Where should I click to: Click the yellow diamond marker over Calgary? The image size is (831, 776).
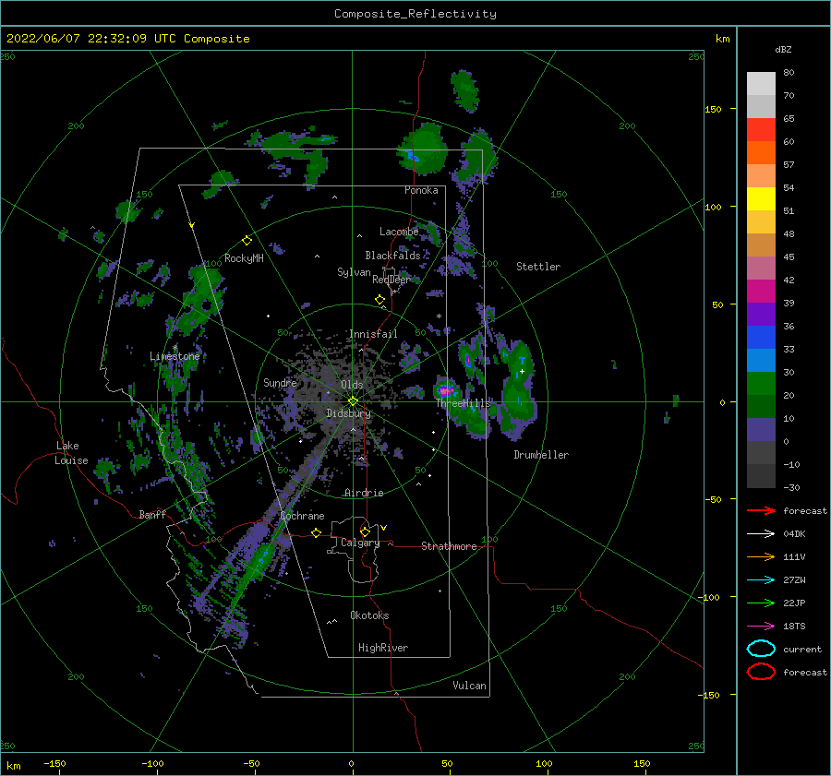pyautogui.click(x=365, y=531)
